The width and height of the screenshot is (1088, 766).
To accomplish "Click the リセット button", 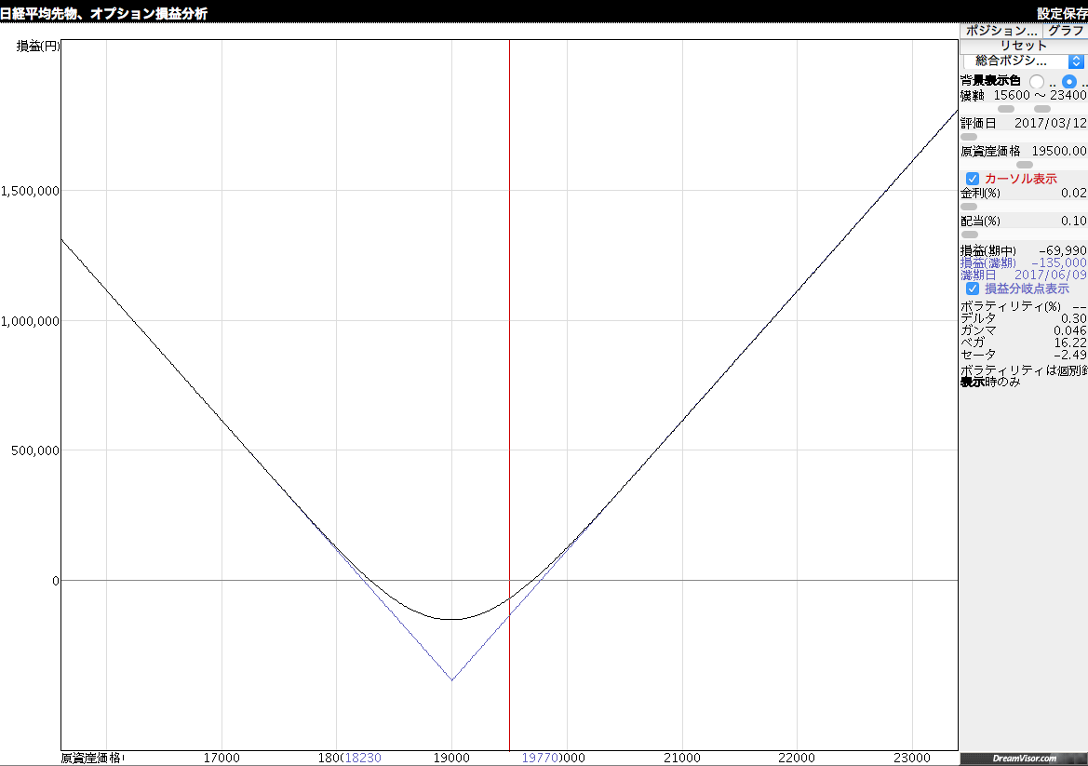I will 1023,46.
